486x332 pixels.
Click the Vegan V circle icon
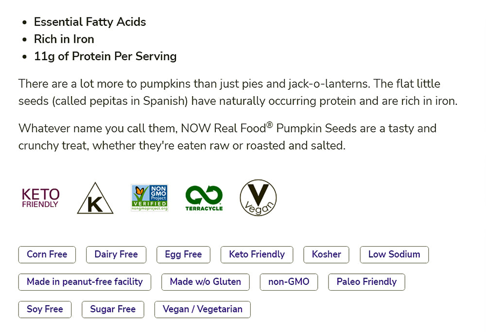(x=258, y=198)
